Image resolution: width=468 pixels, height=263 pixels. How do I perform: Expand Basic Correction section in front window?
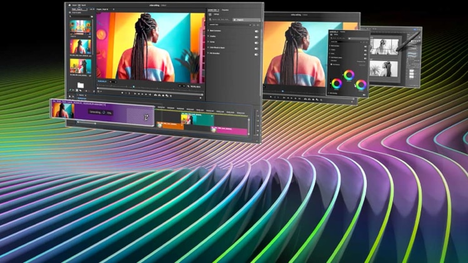(208, 31)
